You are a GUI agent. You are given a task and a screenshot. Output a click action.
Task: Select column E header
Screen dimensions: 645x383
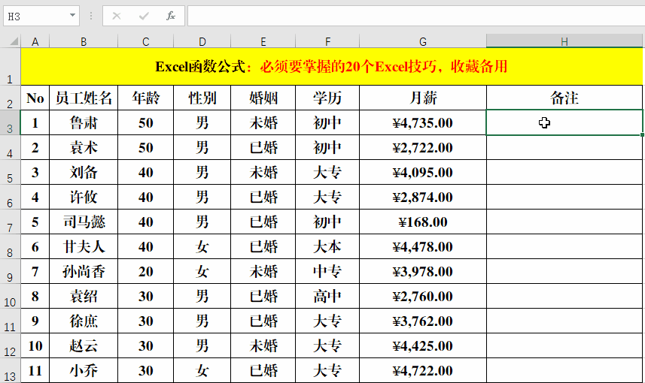(263, 41)
